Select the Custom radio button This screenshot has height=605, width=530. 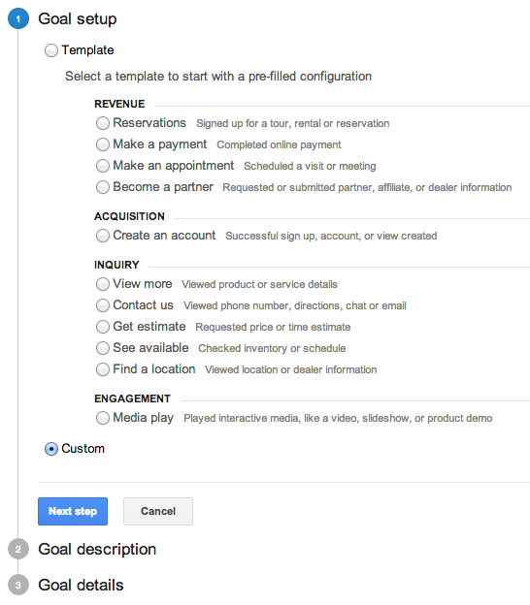[x=51, y=449]
